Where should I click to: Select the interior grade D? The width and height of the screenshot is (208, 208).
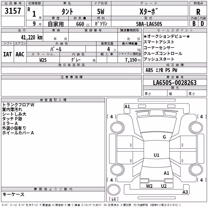click(202, 24)
